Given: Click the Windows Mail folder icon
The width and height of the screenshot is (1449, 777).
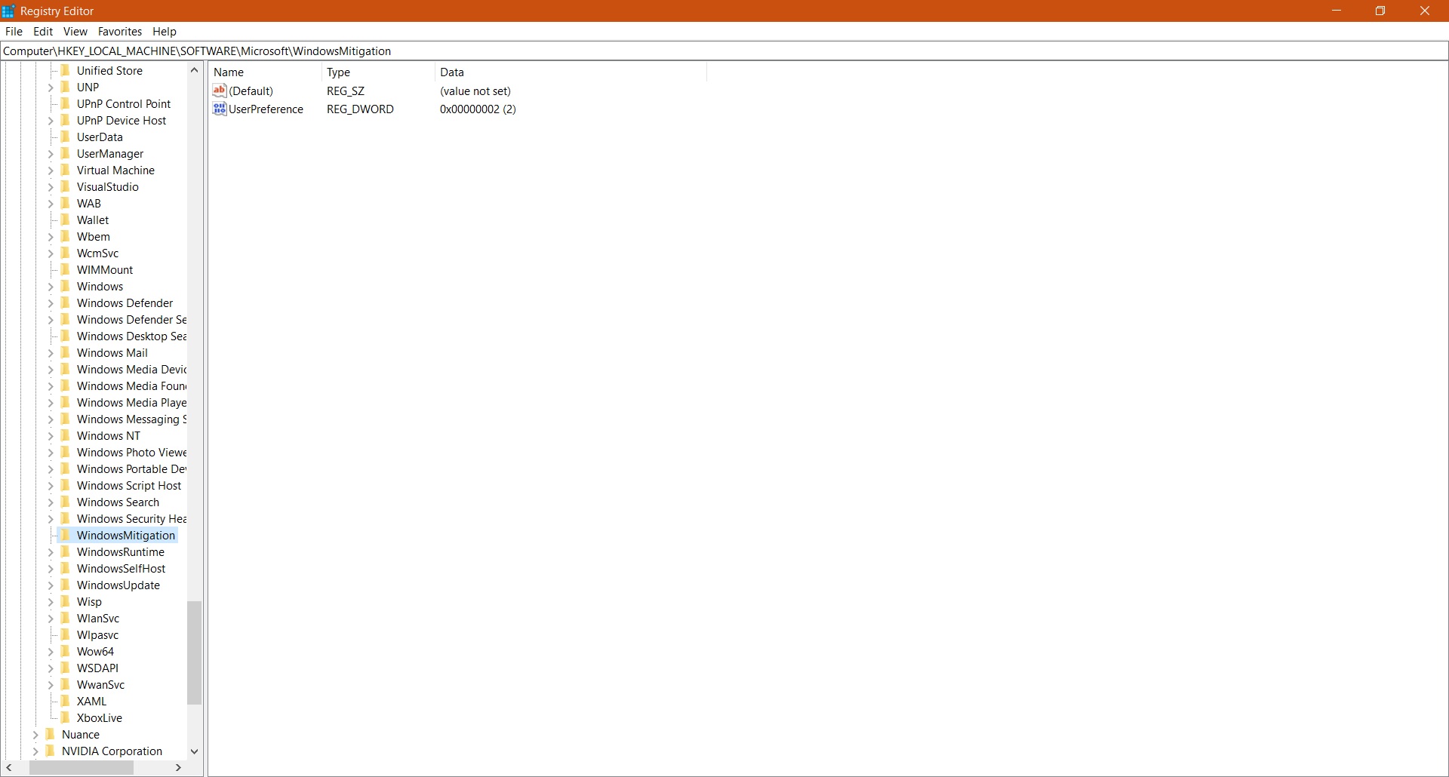Looking at the screenshot, I should (65, 353).
